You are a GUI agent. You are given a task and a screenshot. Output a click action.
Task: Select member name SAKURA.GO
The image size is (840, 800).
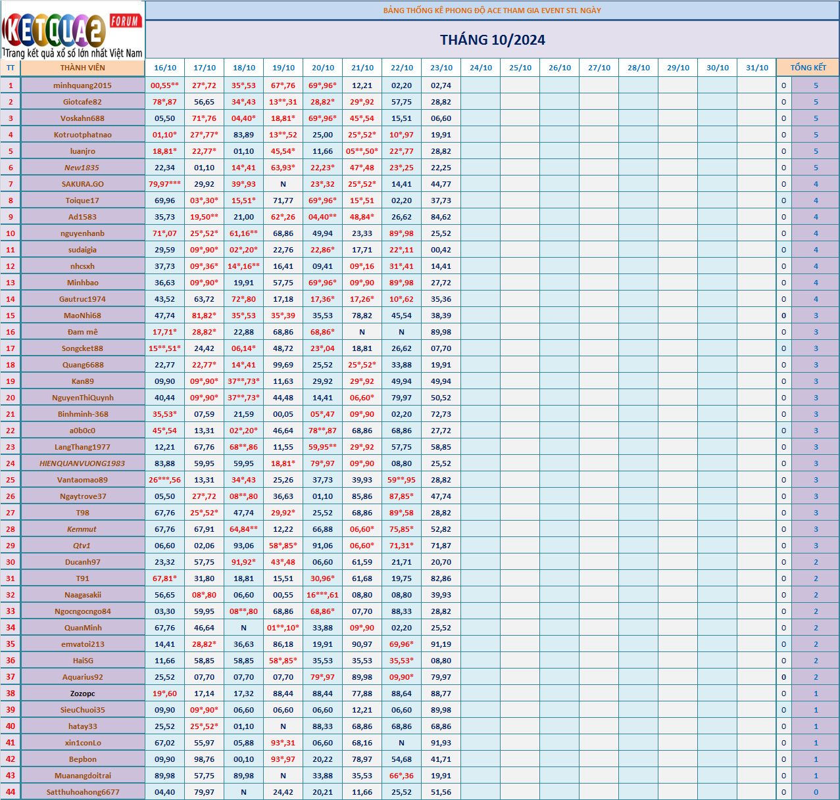click(x=83, y=184)
